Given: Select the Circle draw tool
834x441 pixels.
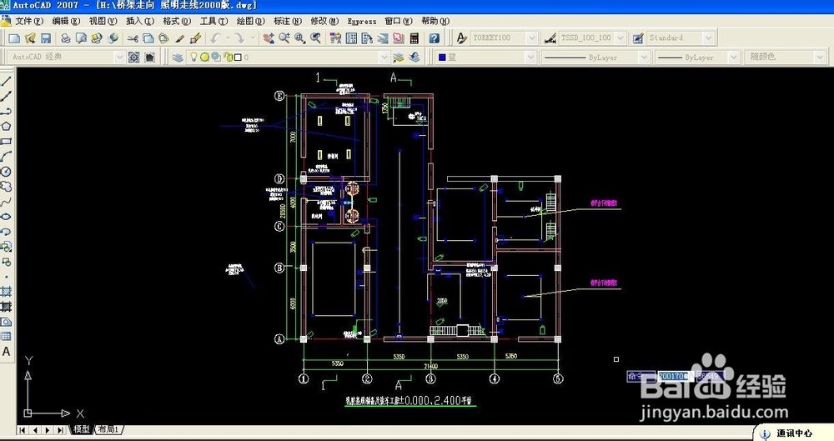Looking at the screenshot, I should [x=7, y=171].
